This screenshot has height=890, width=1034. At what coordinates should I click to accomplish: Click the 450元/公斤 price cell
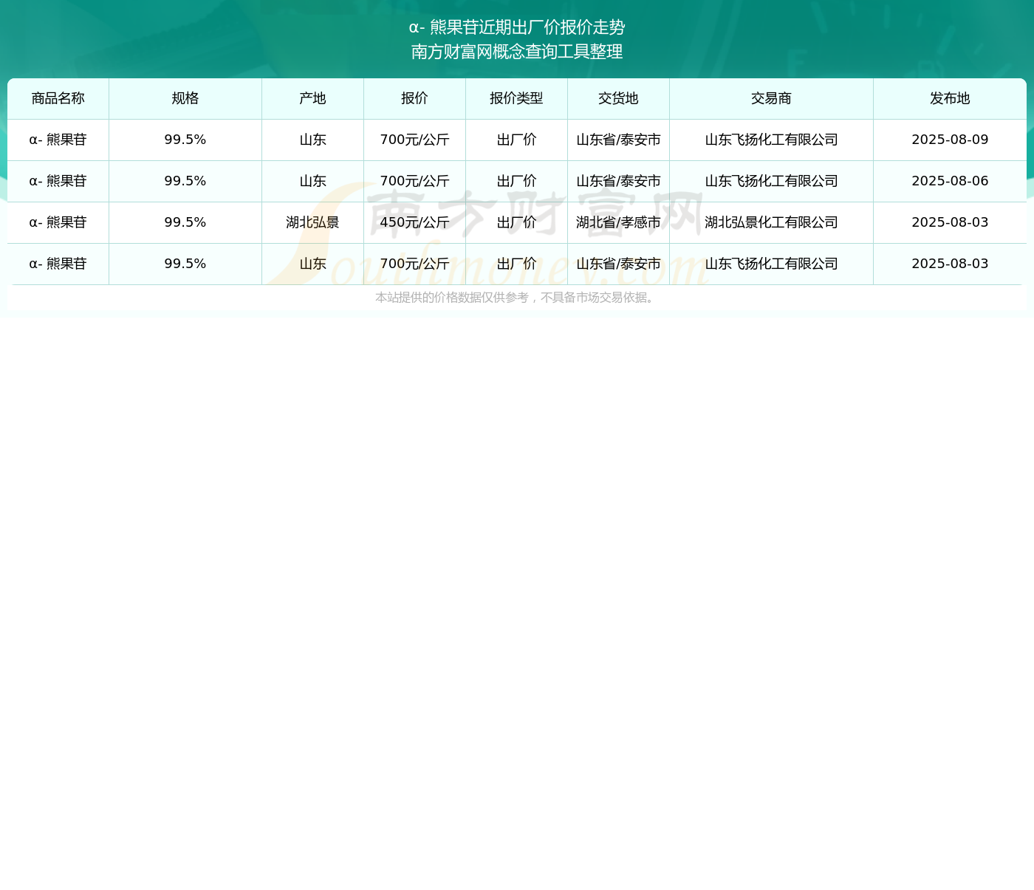tap(414, 222)
